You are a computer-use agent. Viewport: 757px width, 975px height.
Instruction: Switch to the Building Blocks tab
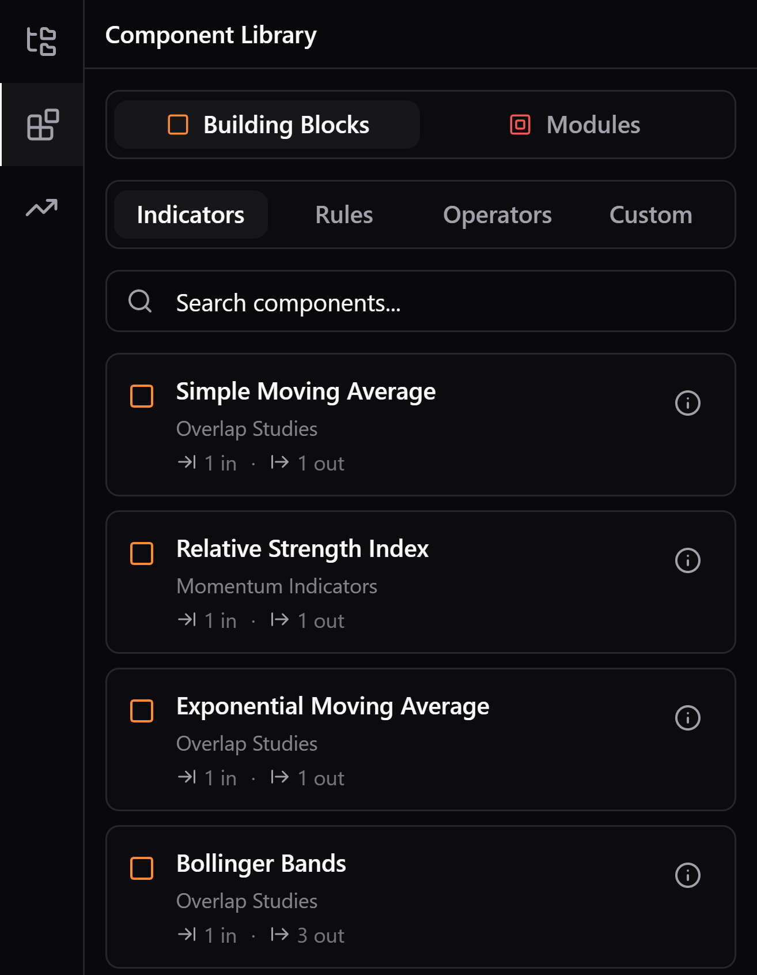[267, 125]
